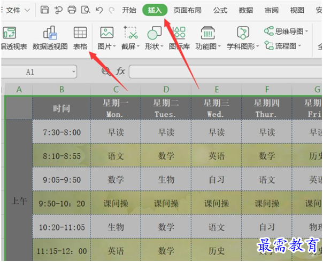Click the Save icon in quick toolbar
Screen dimensions: 323x262
[x=45, y=10]
